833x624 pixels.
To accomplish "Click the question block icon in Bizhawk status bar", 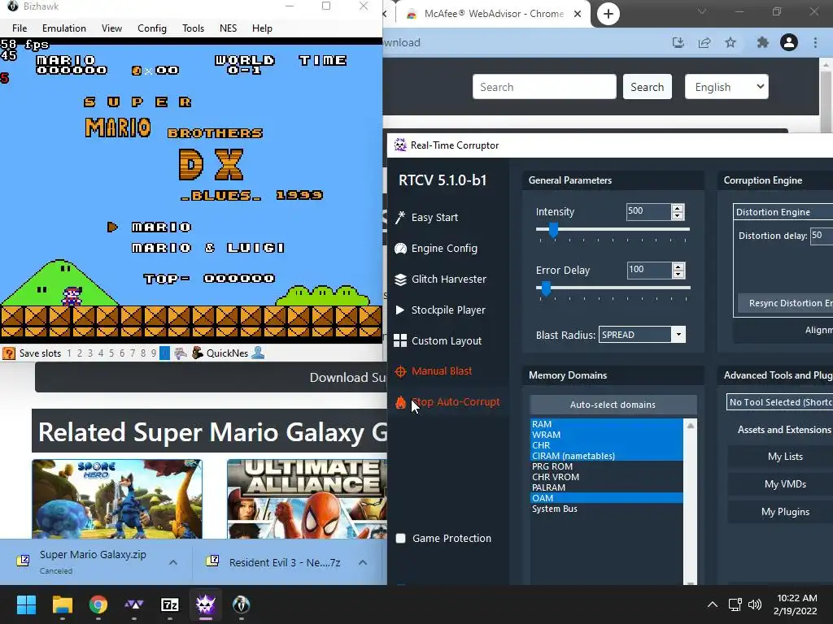I will point(8,353).
